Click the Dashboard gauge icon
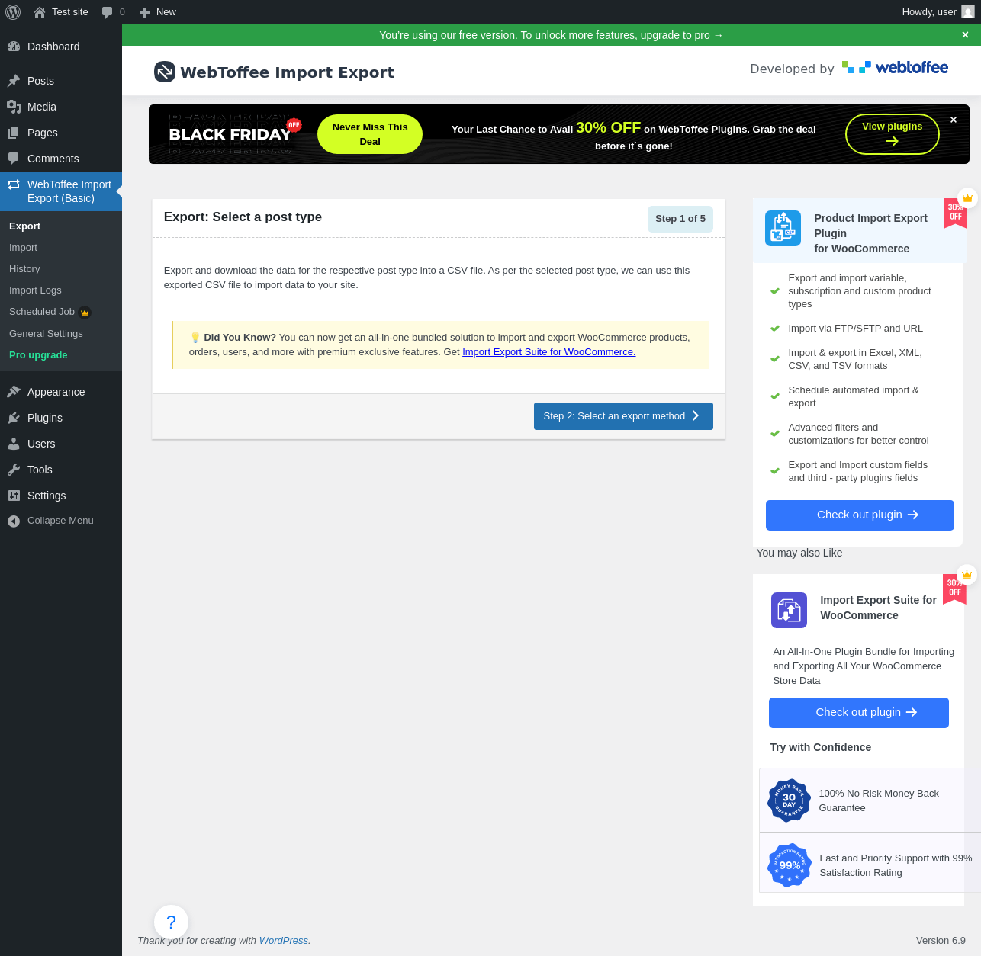 tap(14, 47)
